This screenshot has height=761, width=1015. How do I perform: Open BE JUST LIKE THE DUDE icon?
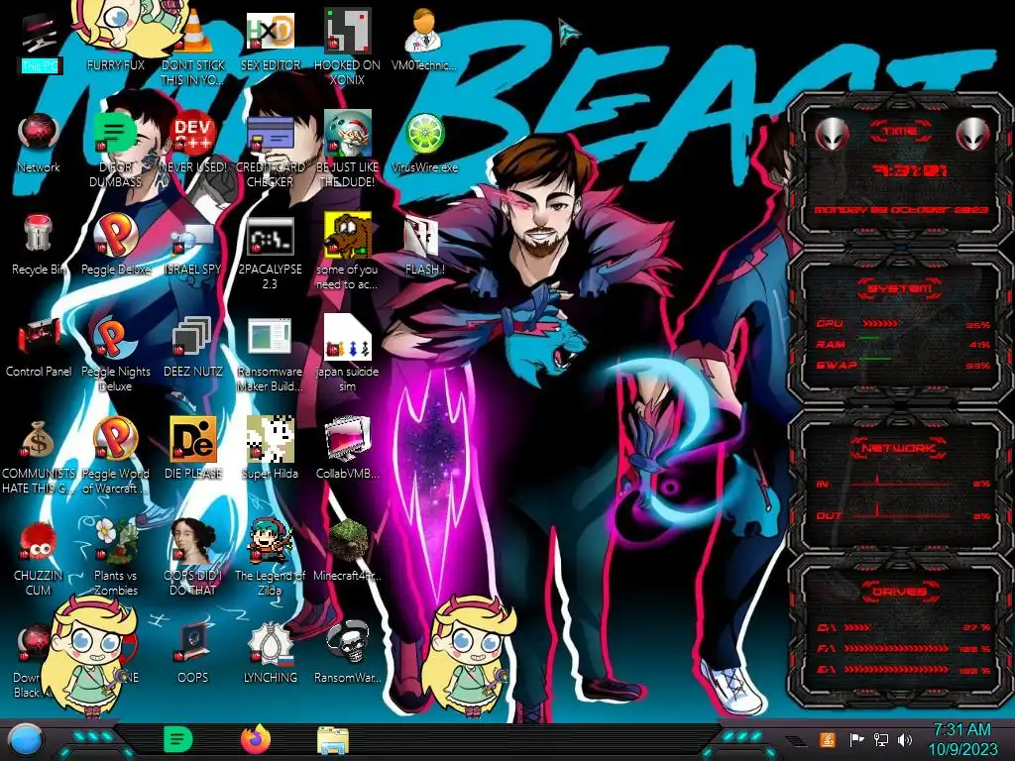(347, 151)
